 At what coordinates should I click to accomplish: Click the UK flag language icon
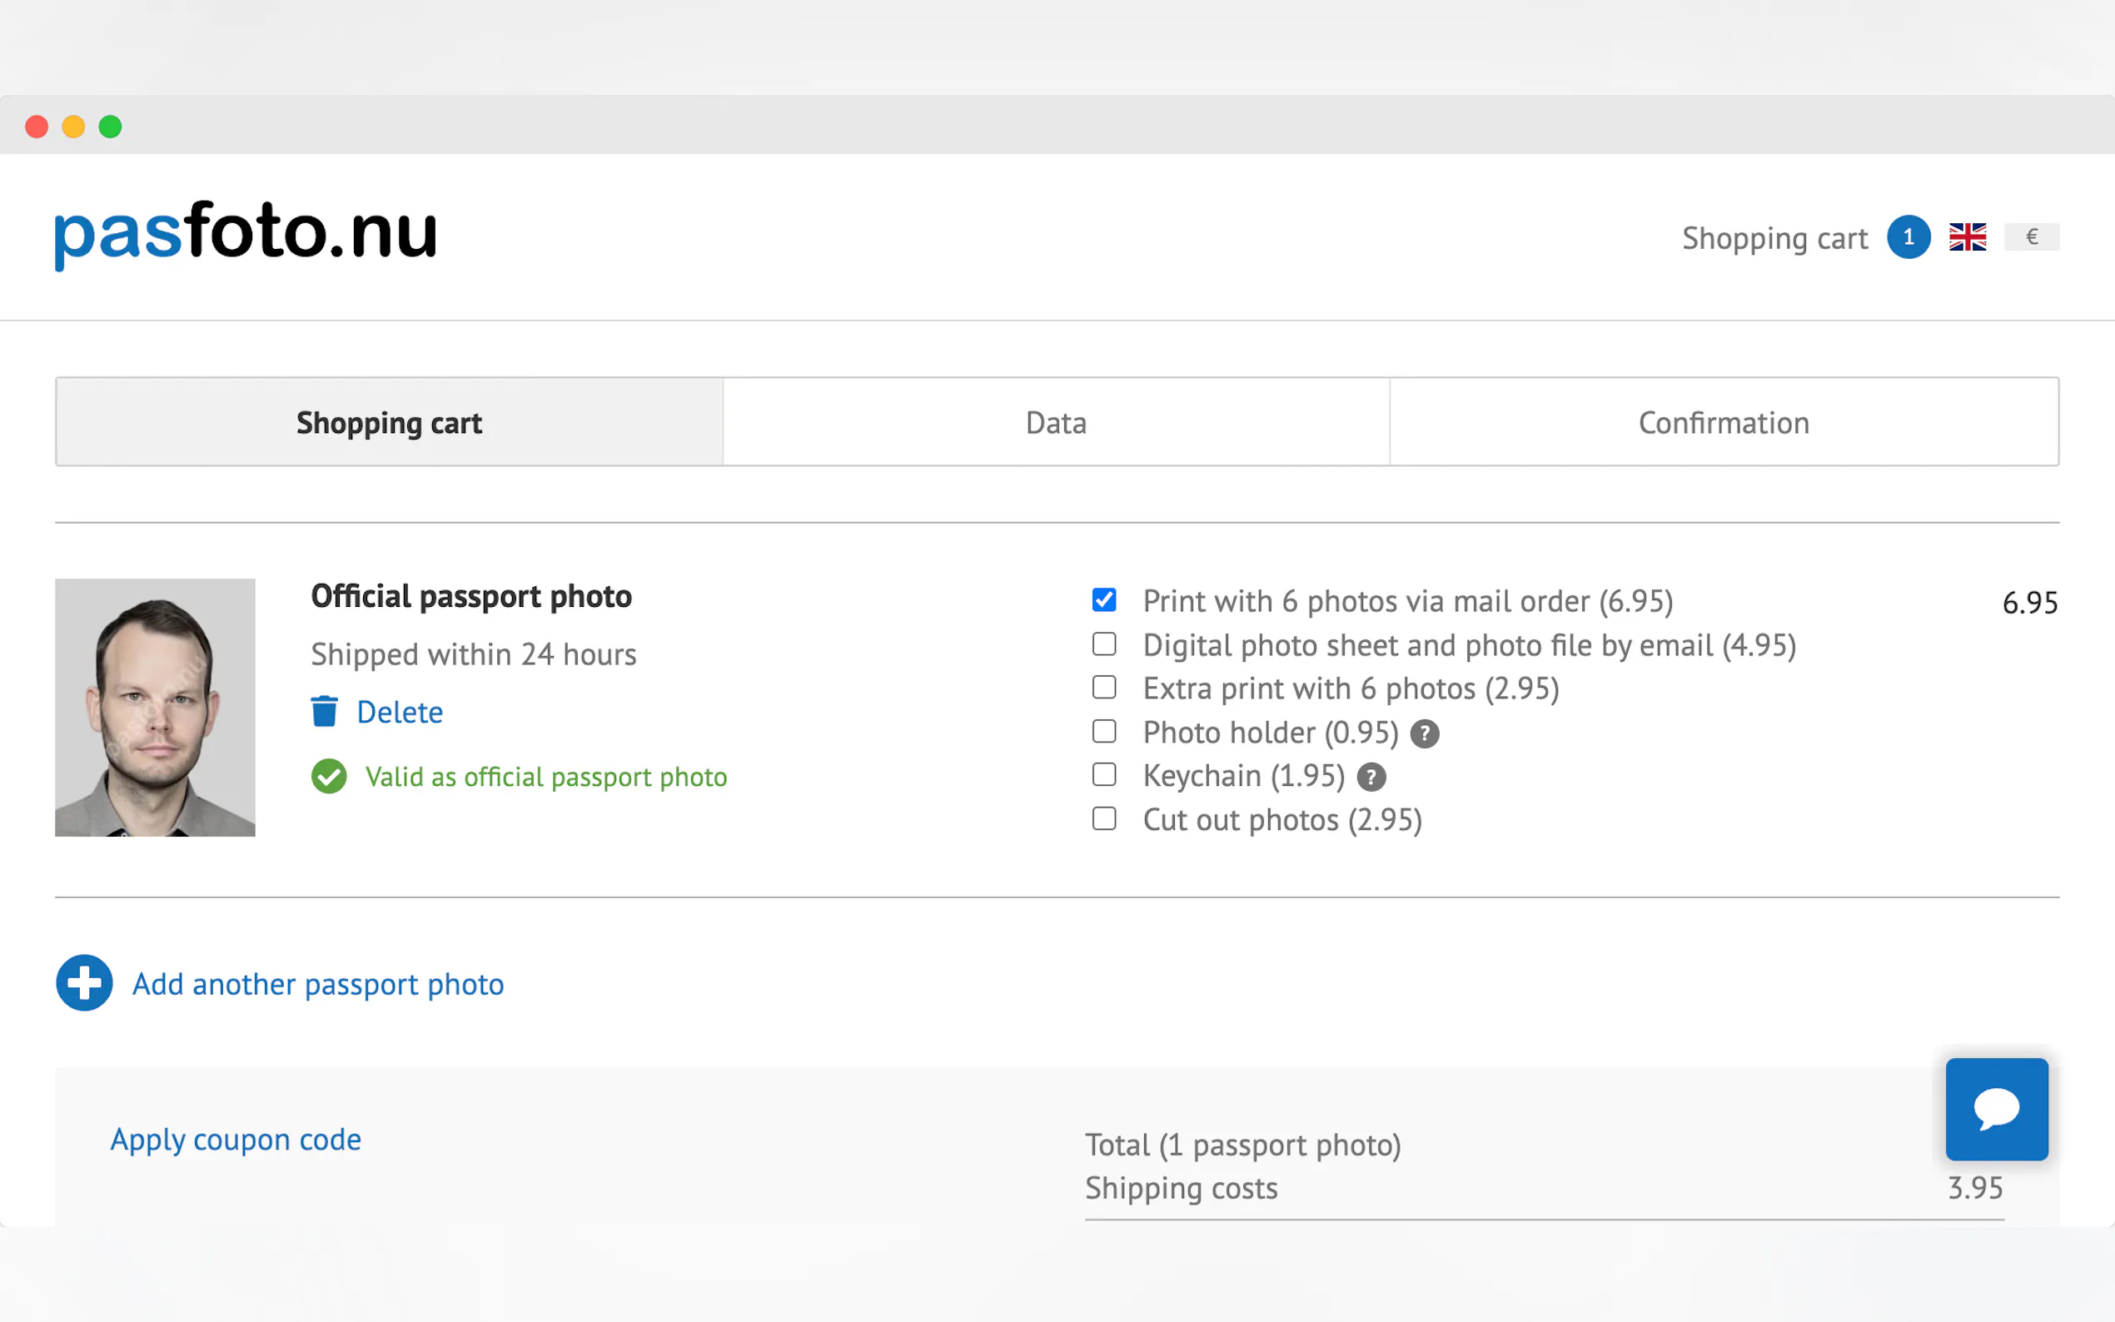point(1968,237)
